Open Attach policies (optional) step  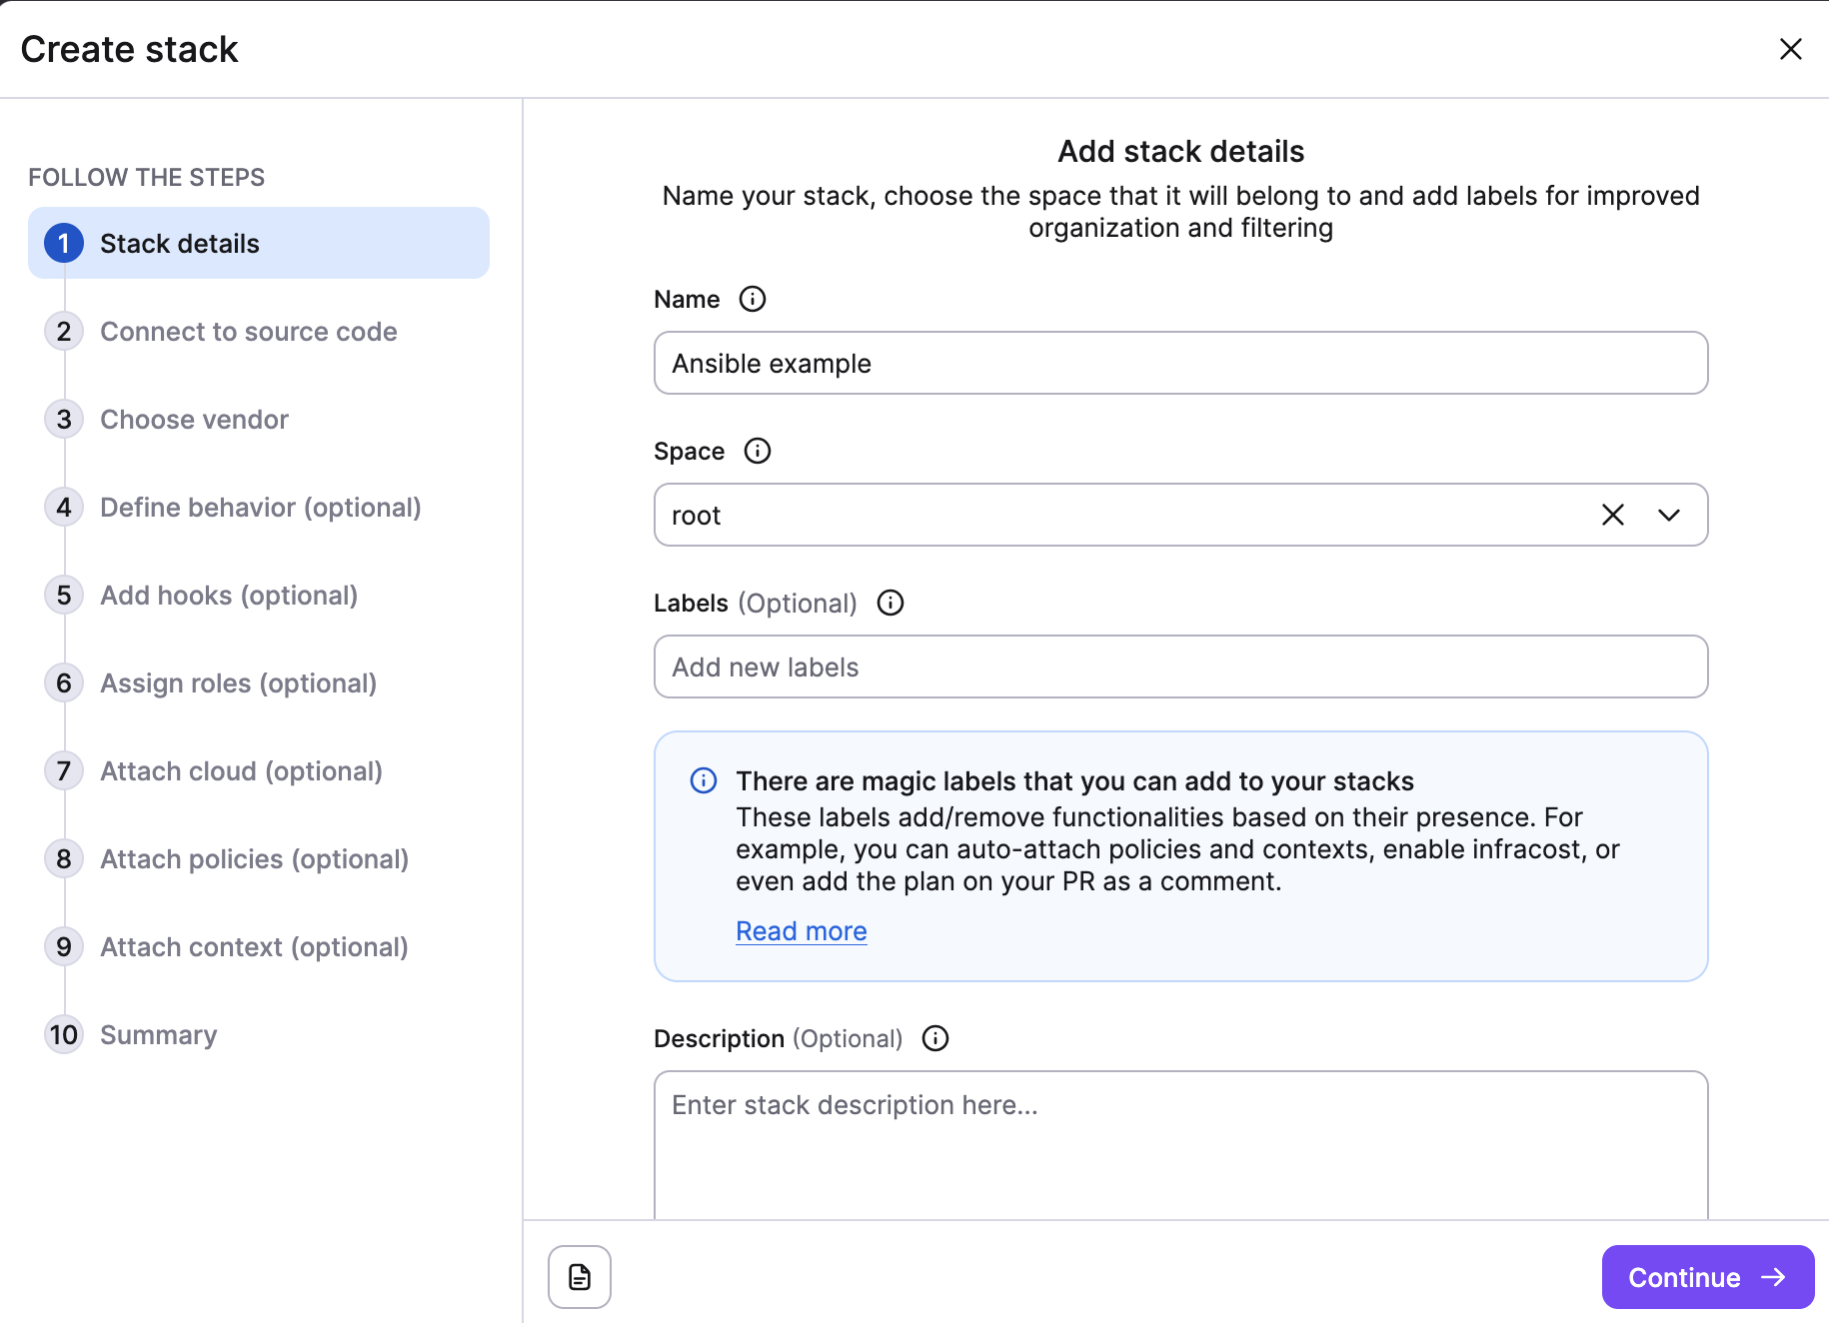tap(227, 858)
